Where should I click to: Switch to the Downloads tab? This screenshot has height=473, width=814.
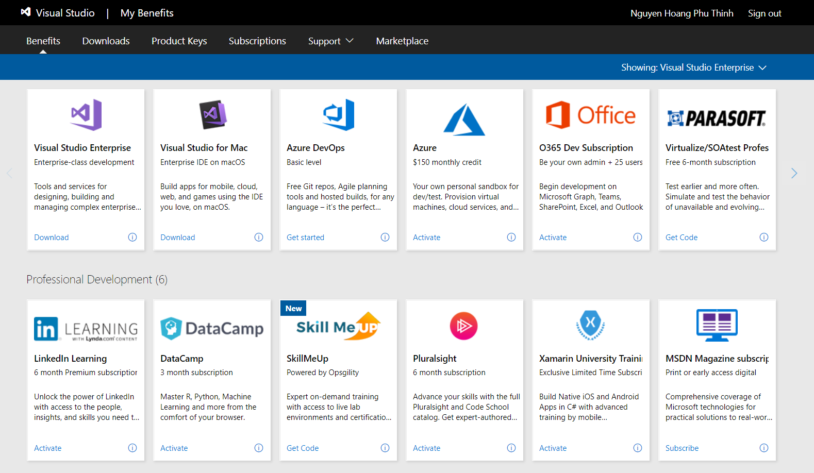point(106,41)
